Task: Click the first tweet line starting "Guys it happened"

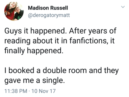Action: point(60,31)
